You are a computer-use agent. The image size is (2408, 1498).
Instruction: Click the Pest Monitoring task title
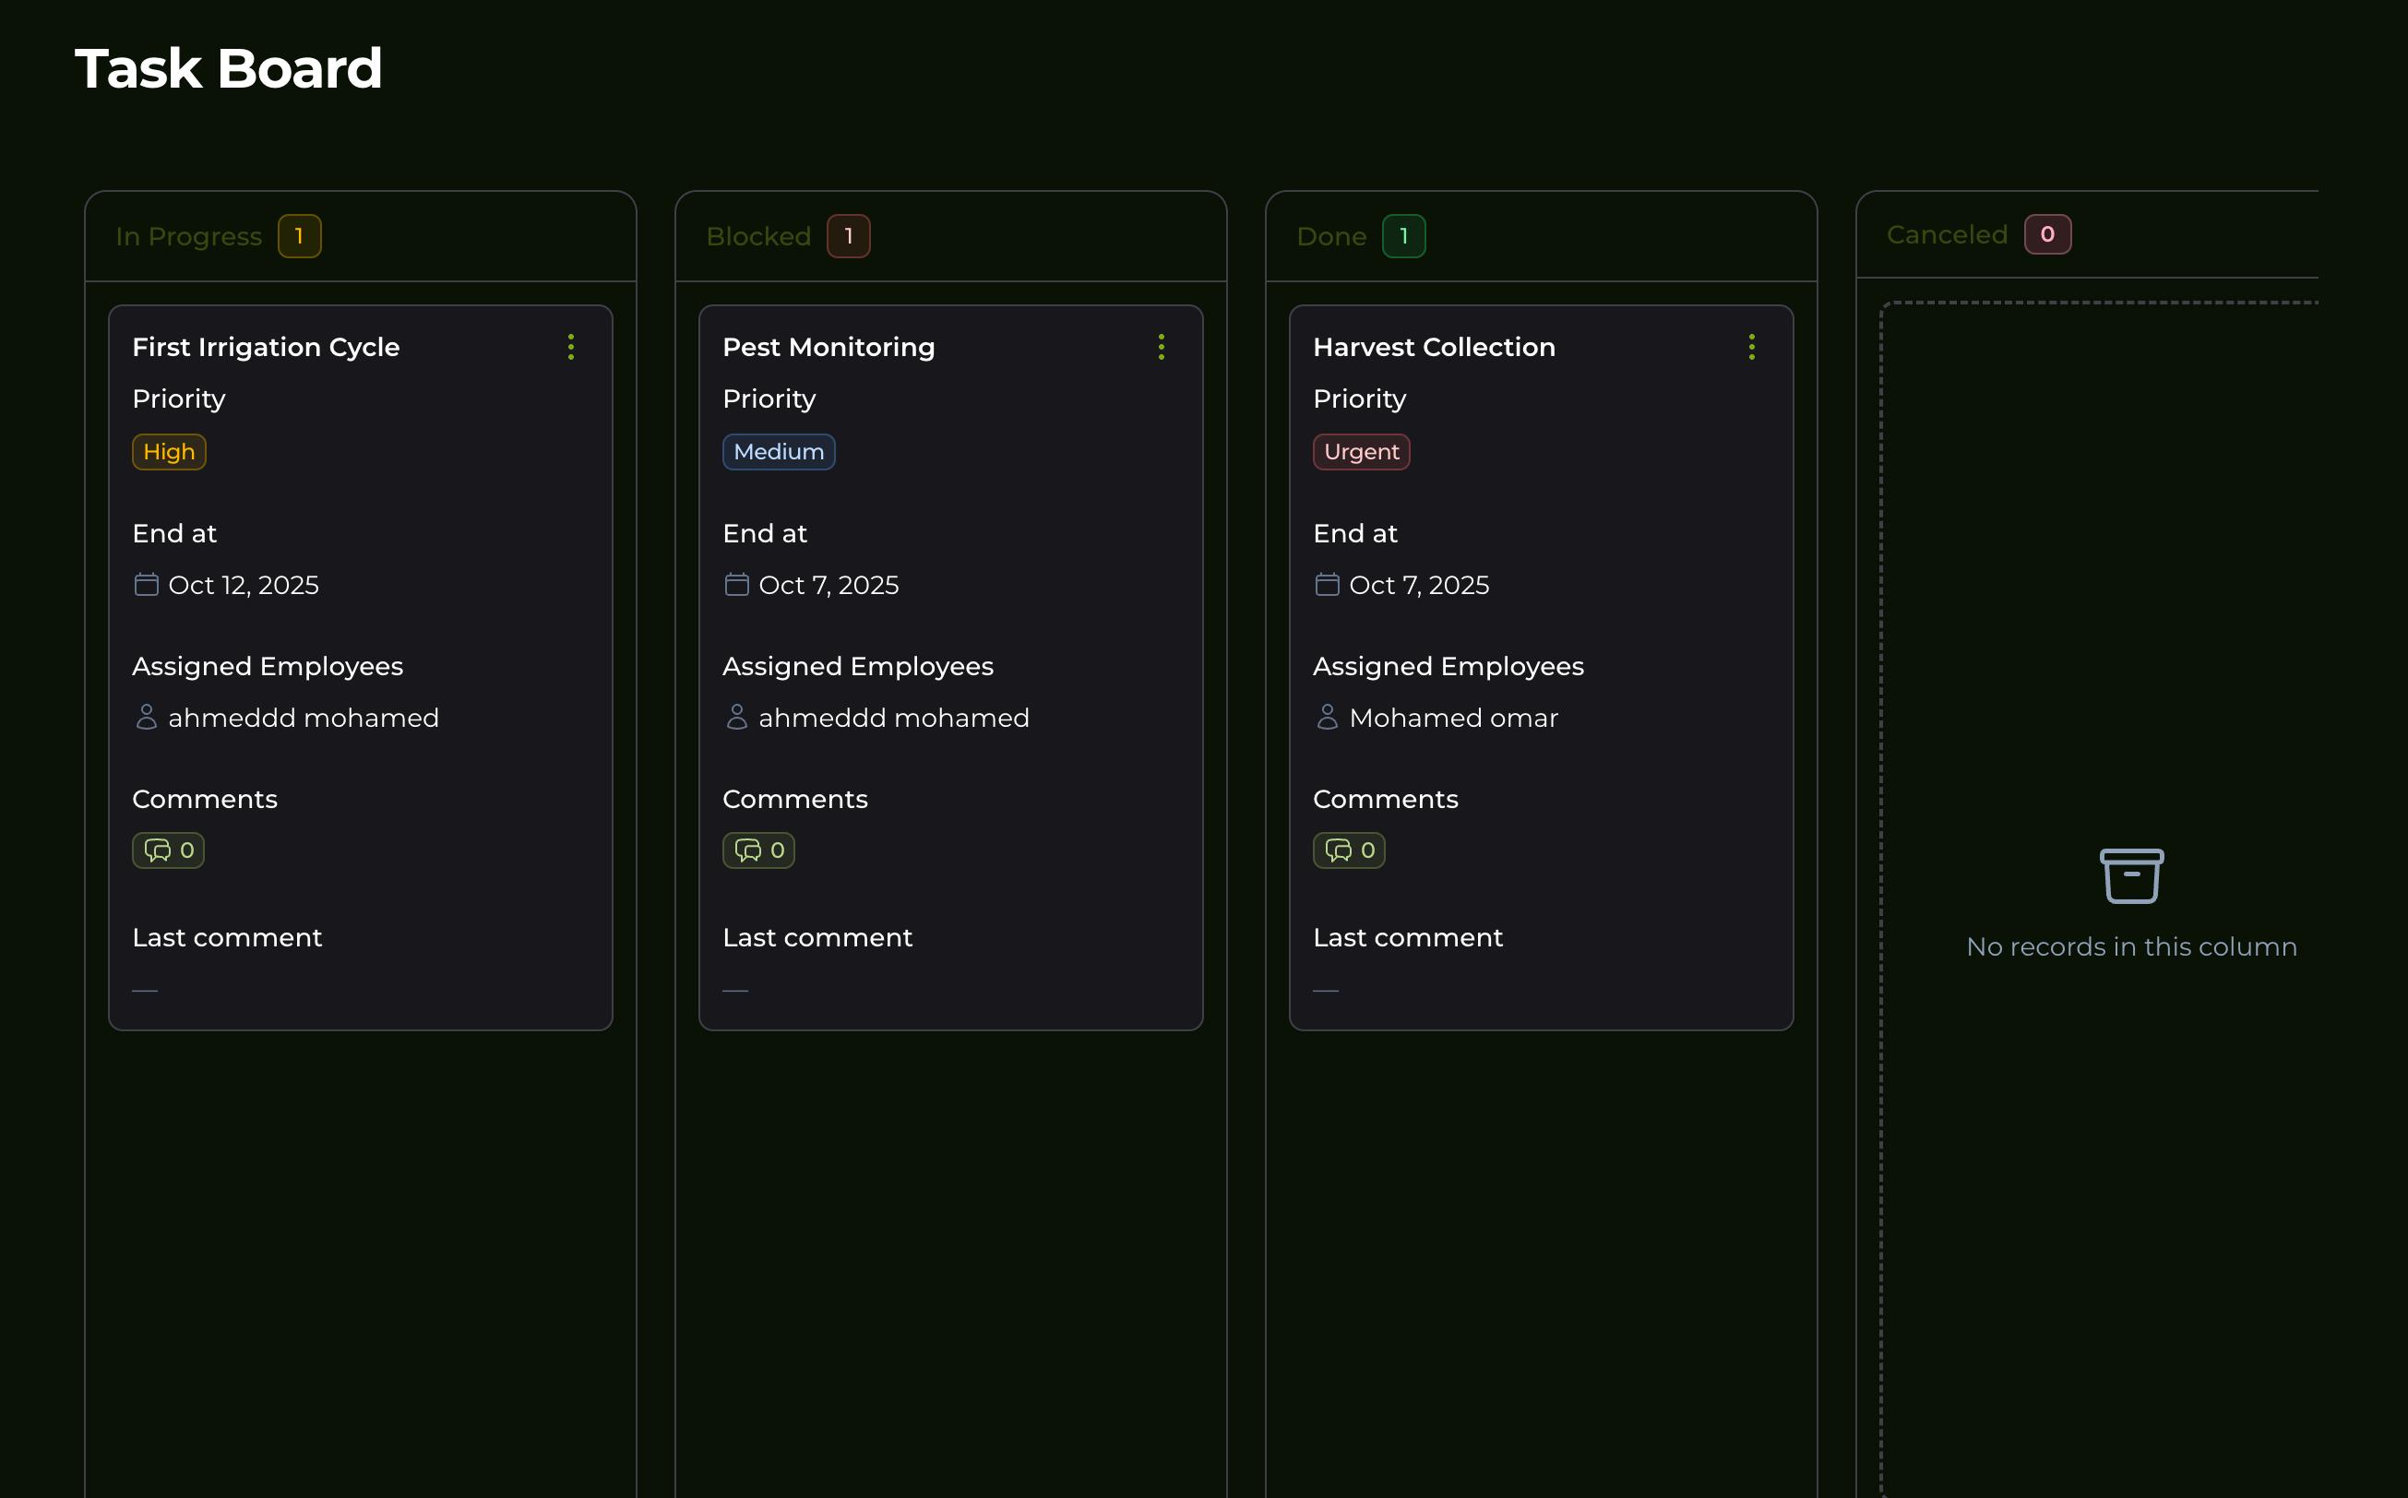(828, 347)
